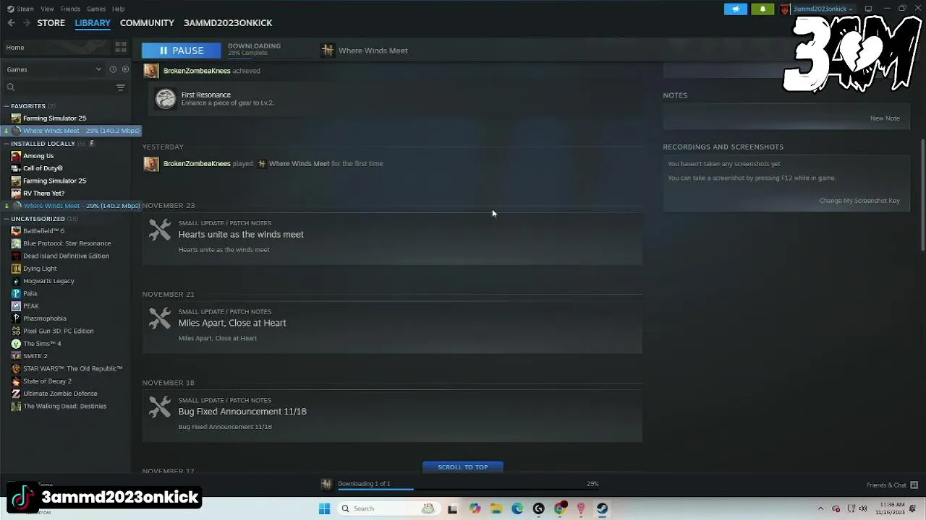Image resolution: width=926 pixels, height=520 pixels.
Task: Open Friends & Chat
Action: coord(886,485)
